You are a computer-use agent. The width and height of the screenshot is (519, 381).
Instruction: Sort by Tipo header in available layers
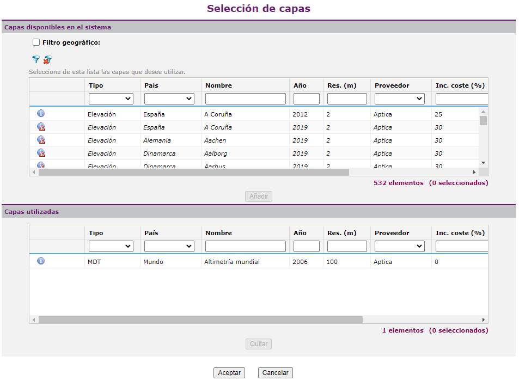click(96, 85)
